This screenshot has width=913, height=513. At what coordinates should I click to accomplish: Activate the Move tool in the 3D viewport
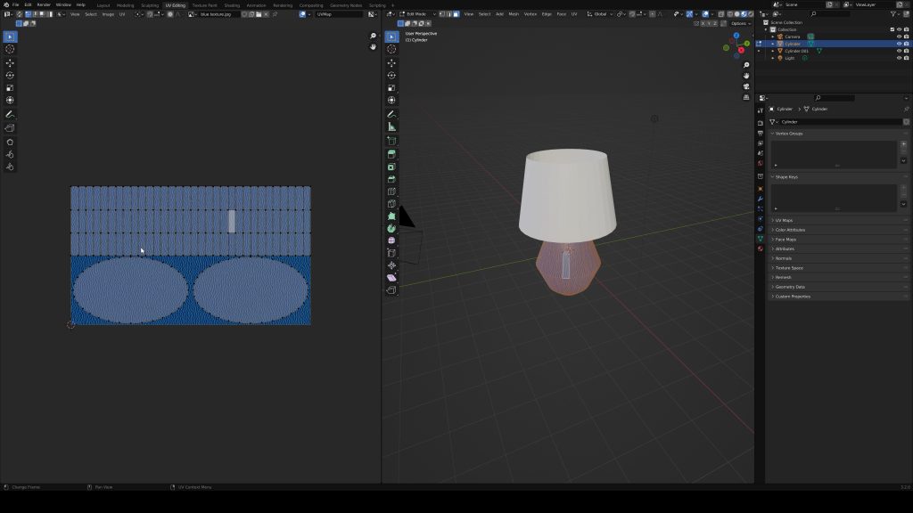(391, 62)
